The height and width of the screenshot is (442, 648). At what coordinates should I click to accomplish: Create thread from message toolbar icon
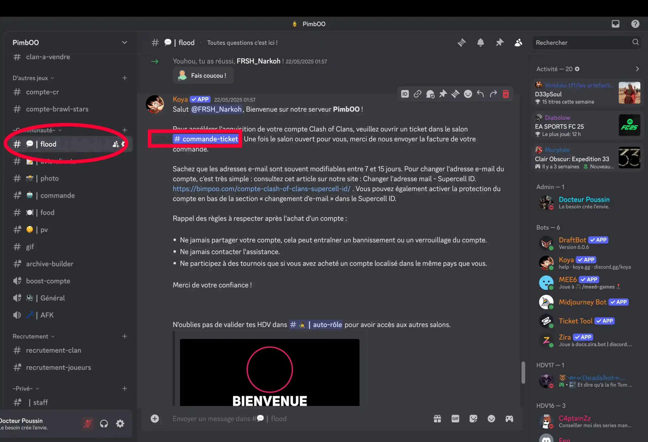[x=455, y=94]
